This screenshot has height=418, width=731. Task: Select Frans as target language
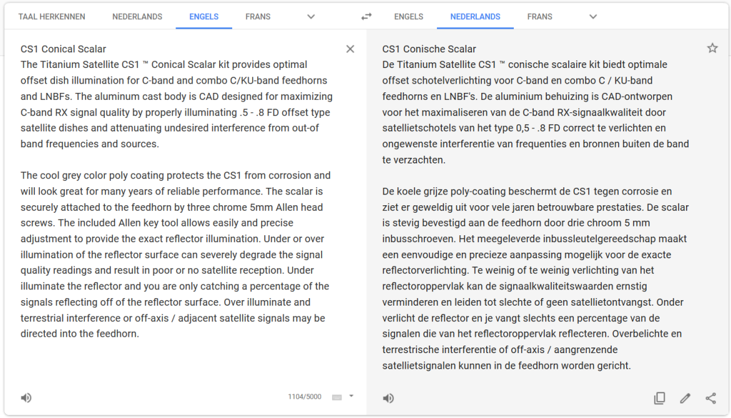(539, 17)
